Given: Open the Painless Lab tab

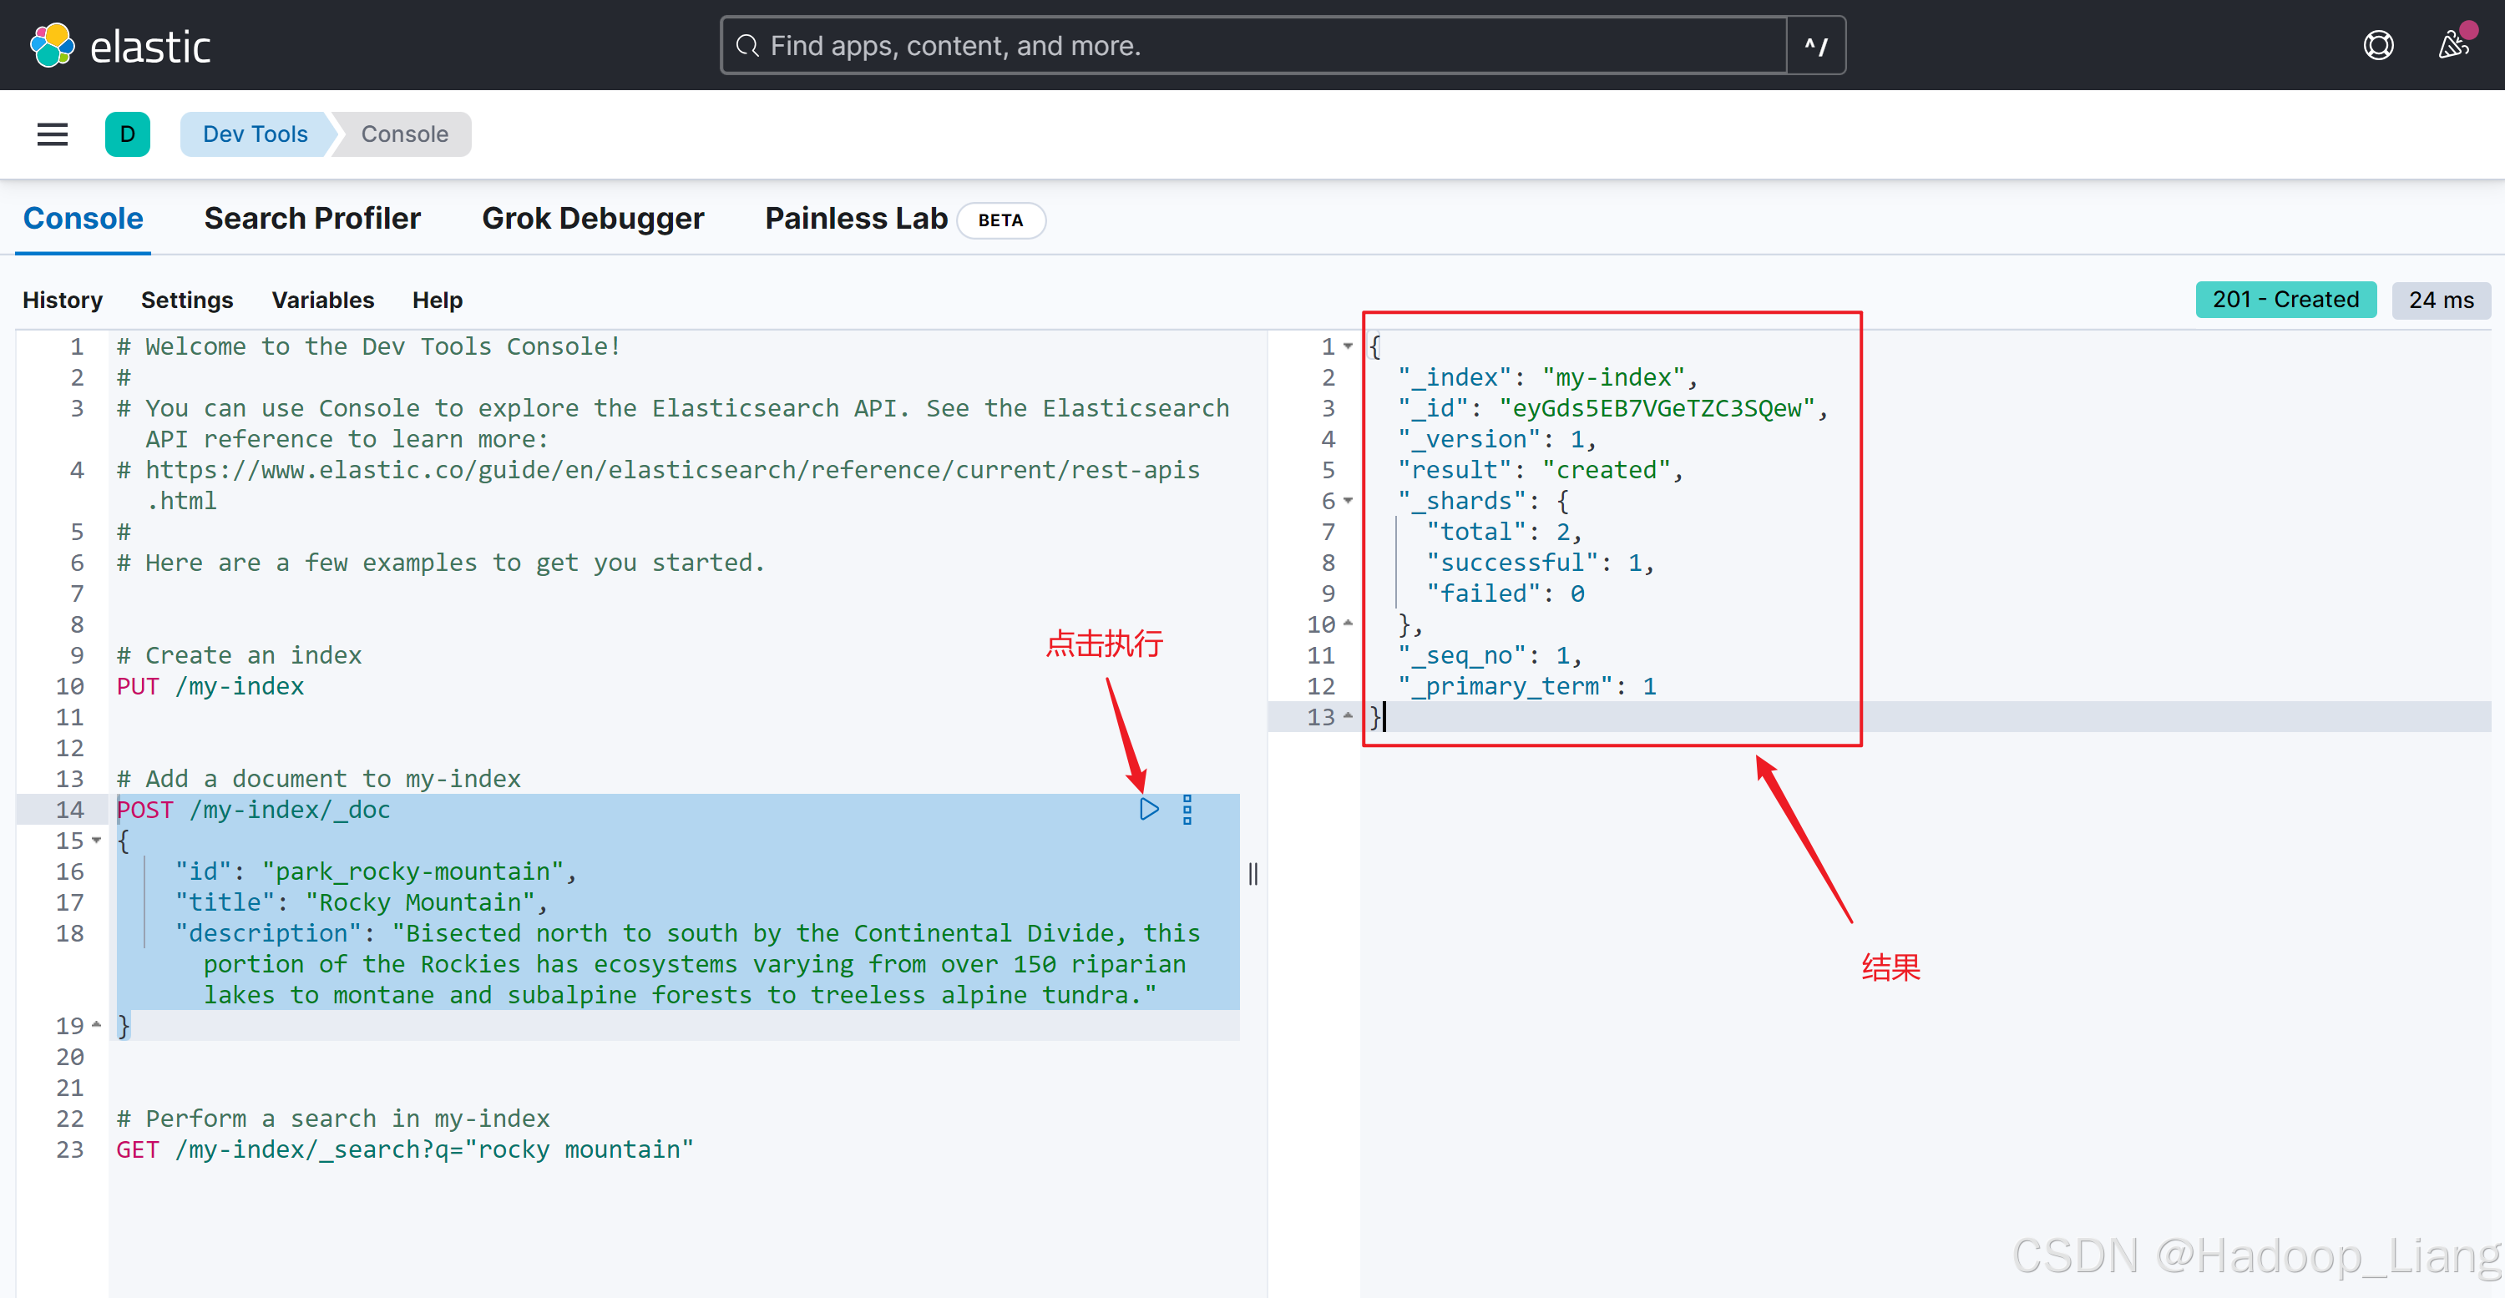Looking at the screenshot, I should [x=856, y=219].
